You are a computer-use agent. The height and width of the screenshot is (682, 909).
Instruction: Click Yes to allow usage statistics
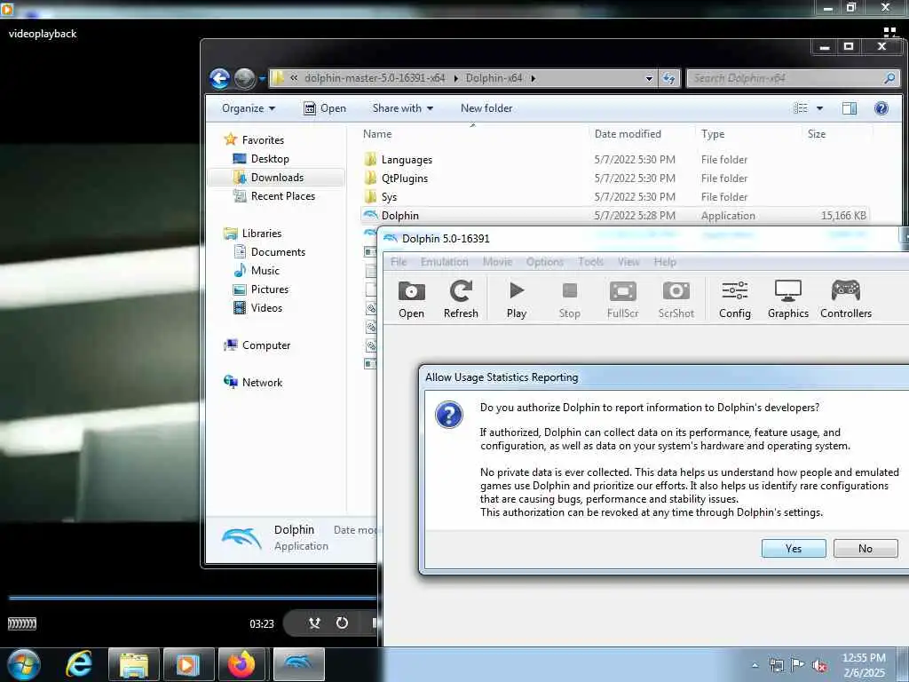point(794,548)
